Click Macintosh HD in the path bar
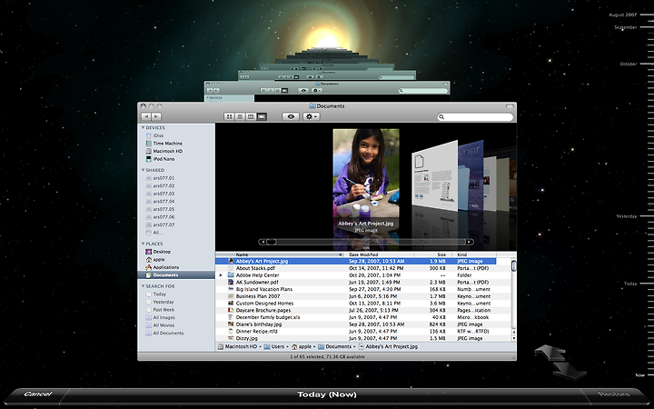The height and width of the screenshot is (409, 654). coord(237,346)
